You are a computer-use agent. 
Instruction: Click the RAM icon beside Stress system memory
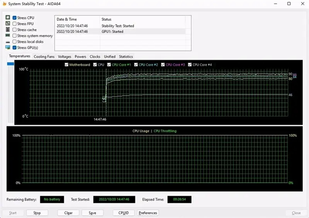[x=7, y=36]
